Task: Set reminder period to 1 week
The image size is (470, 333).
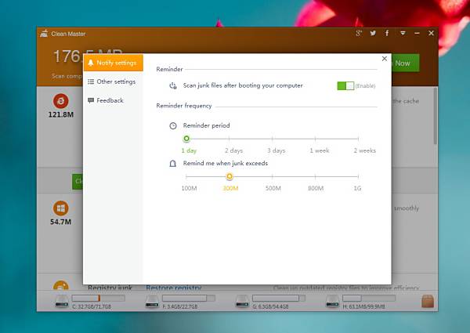Action: (315, 139)
